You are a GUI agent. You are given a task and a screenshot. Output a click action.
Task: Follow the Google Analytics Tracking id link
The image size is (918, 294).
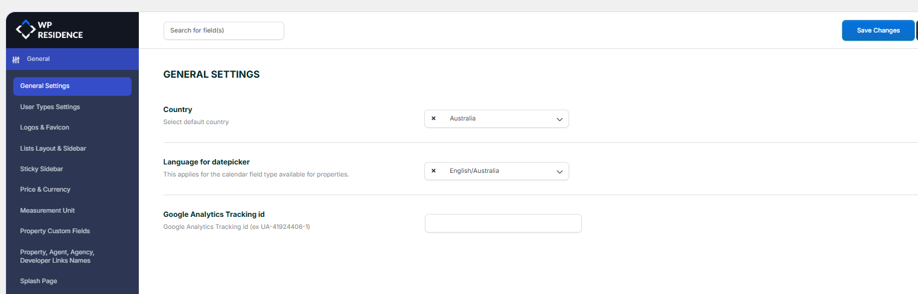206,227
